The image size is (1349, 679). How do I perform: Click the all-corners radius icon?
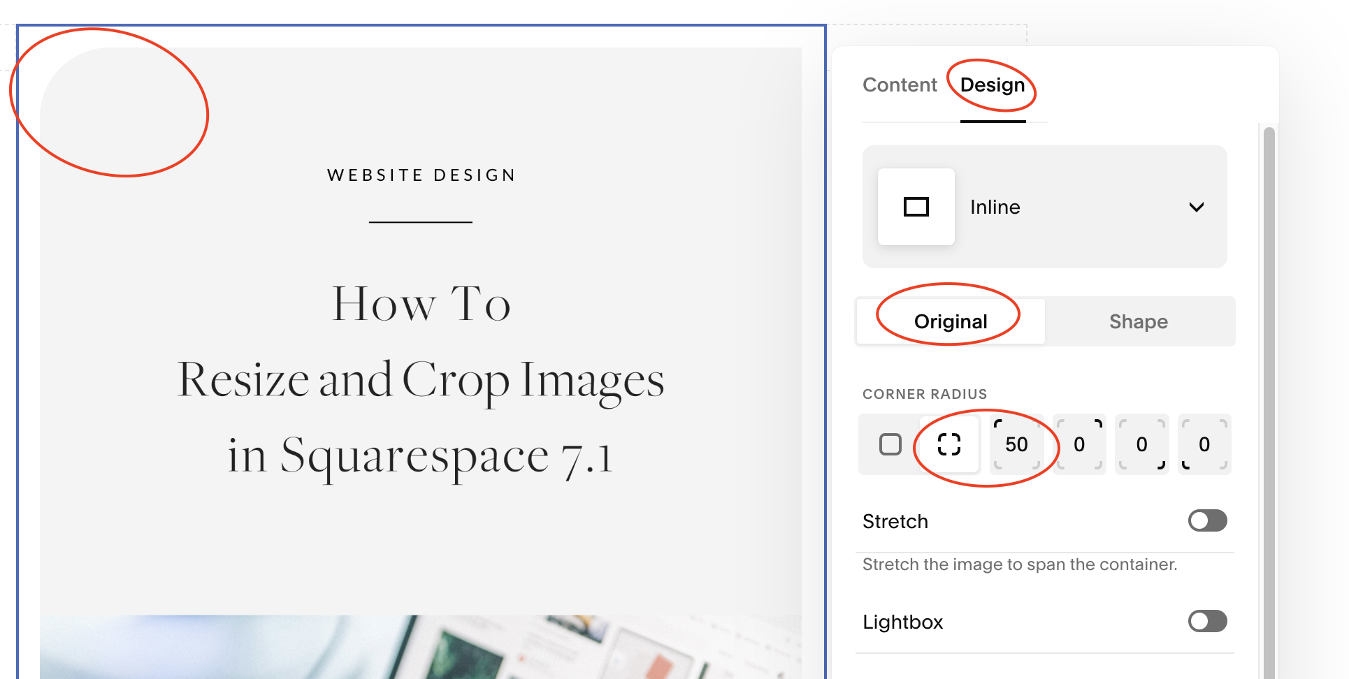coord(948,444)
